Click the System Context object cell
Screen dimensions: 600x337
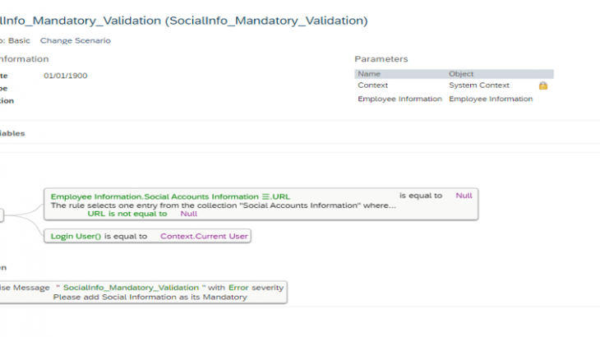[x=479, y=85]
